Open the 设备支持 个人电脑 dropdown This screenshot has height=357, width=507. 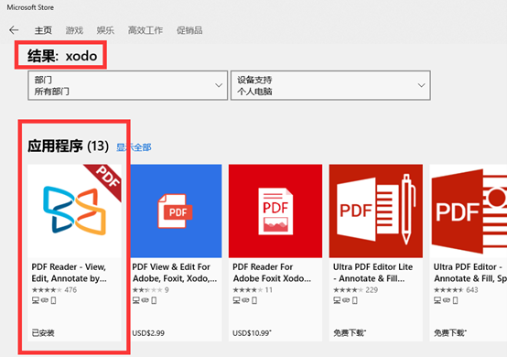[330, 85]
